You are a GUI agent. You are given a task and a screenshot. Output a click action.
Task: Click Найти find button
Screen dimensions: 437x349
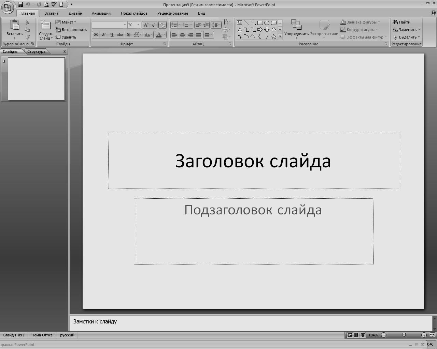tap(401, 22)
